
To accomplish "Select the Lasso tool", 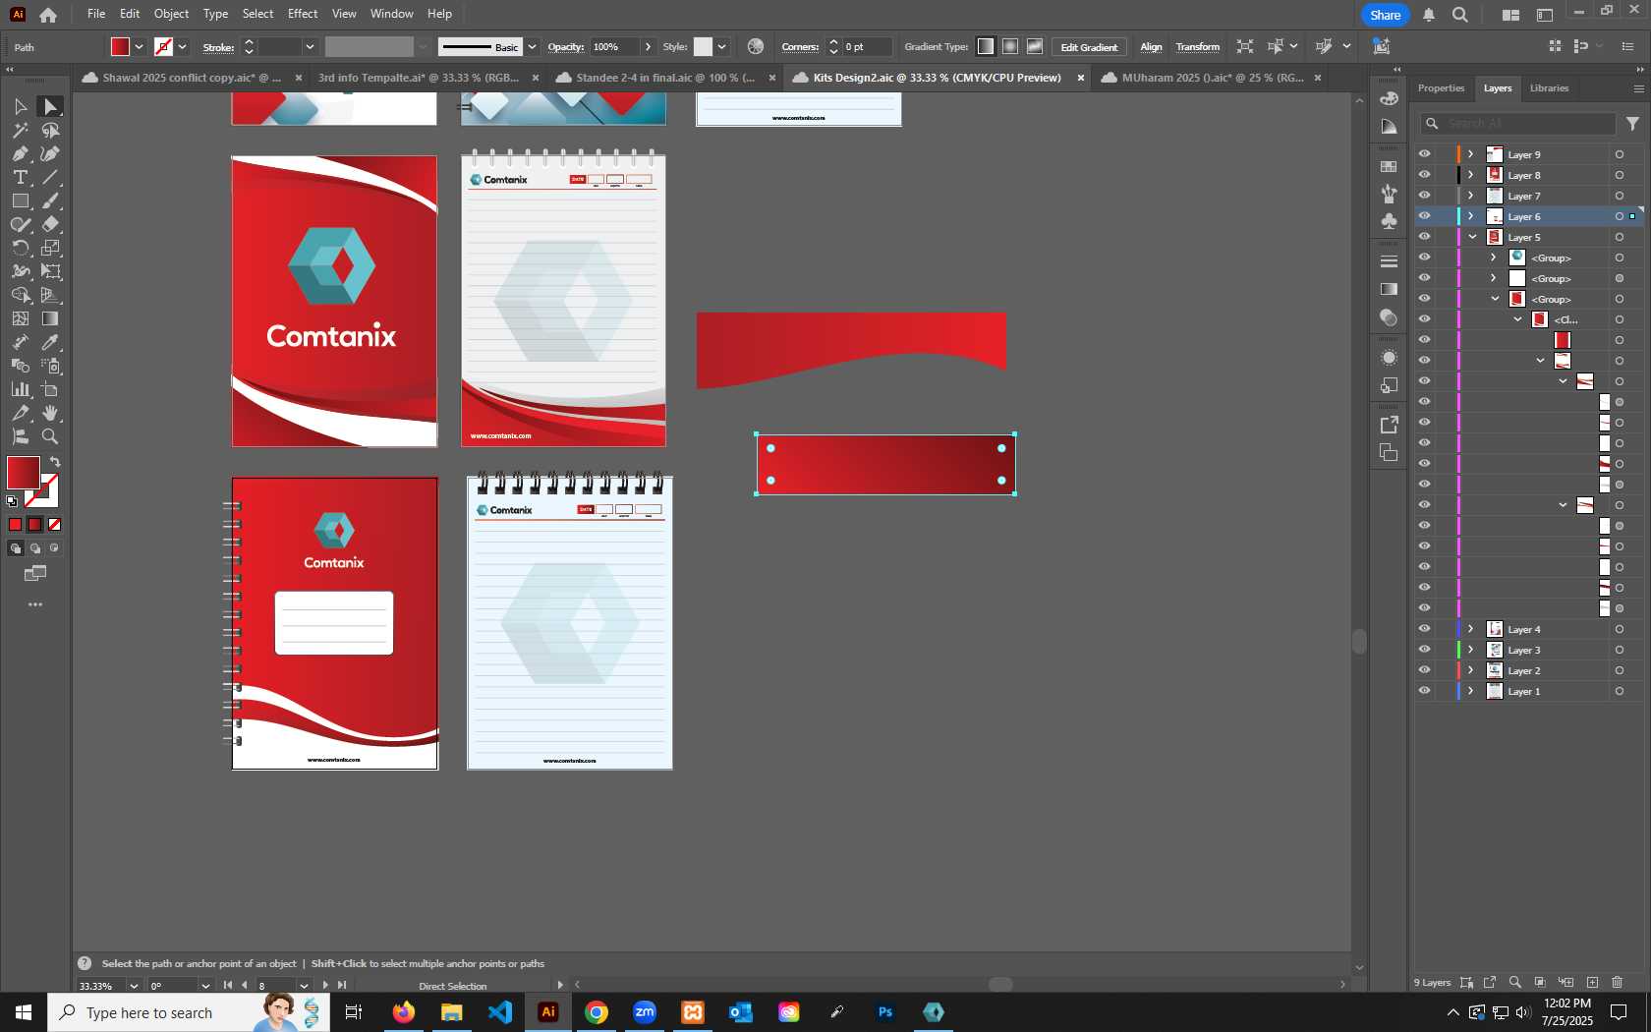I will [x=50, y=130].
